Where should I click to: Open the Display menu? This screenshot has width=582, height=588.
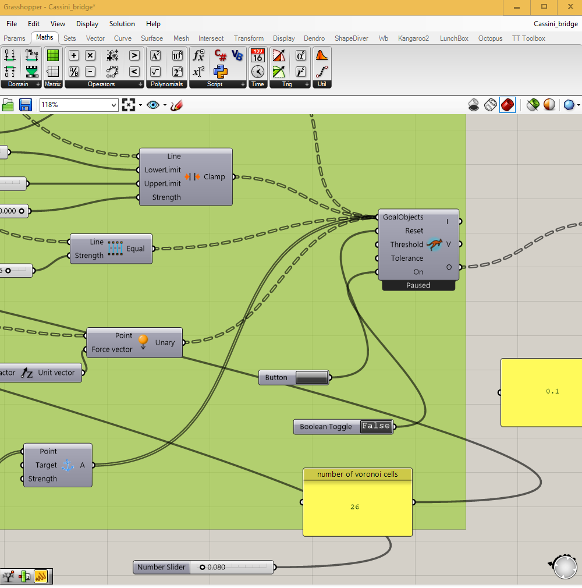[x=87, y=24]
